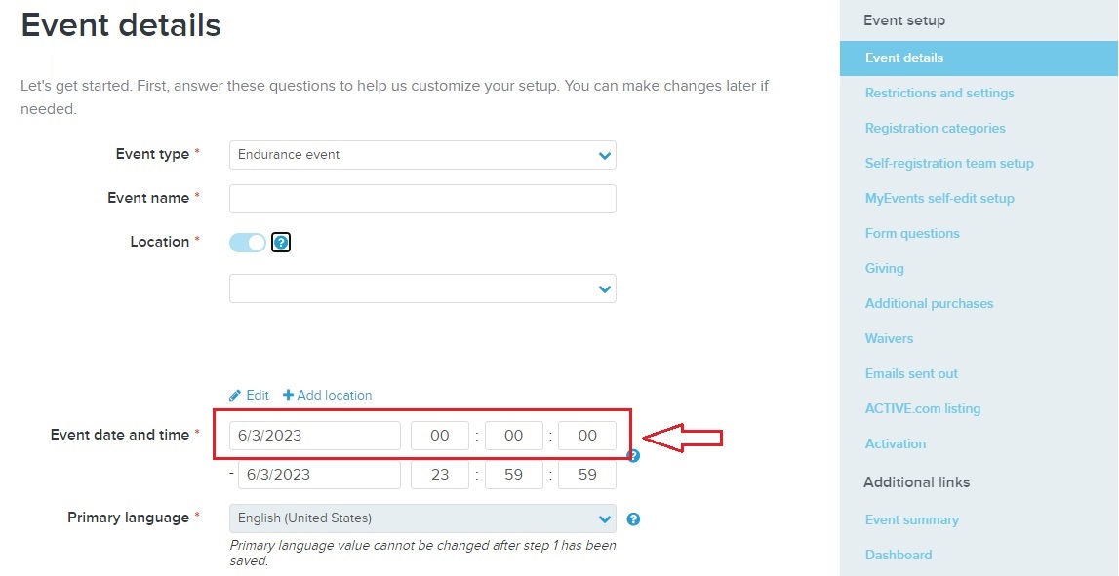Open the Primary language dropdown
1119x576 pixels.
(422, 518)
